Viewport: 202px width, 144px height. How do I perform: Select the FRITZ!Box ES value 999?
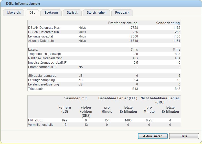click(65, 120)
